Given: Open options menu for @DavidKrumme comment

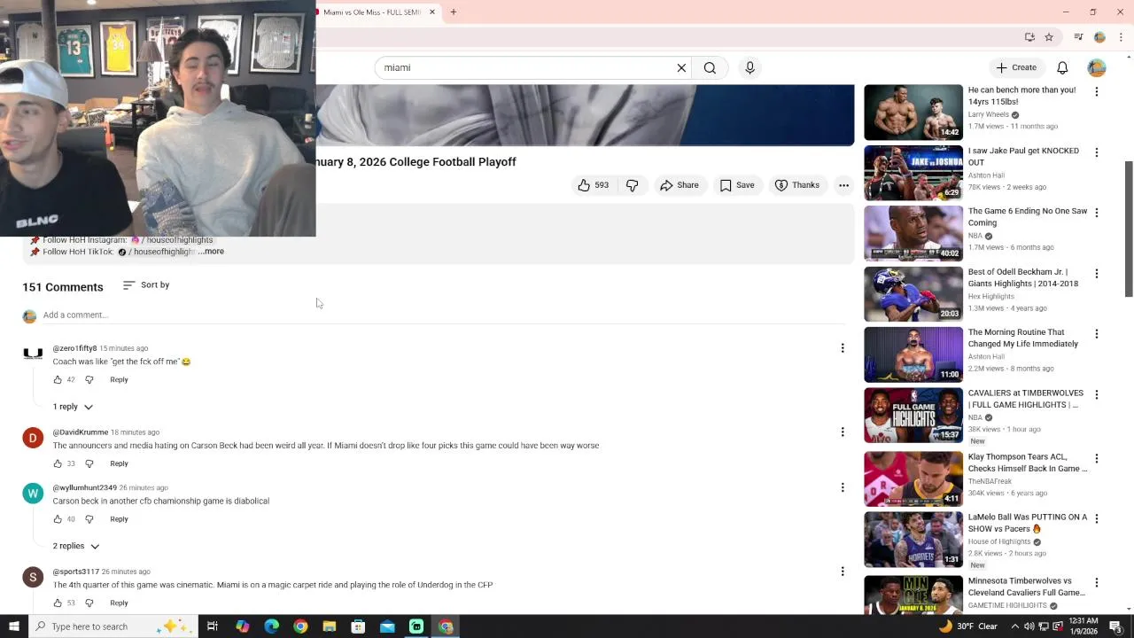Looking at the screenshot, I should pyautogui.click(x=843, y=432).
